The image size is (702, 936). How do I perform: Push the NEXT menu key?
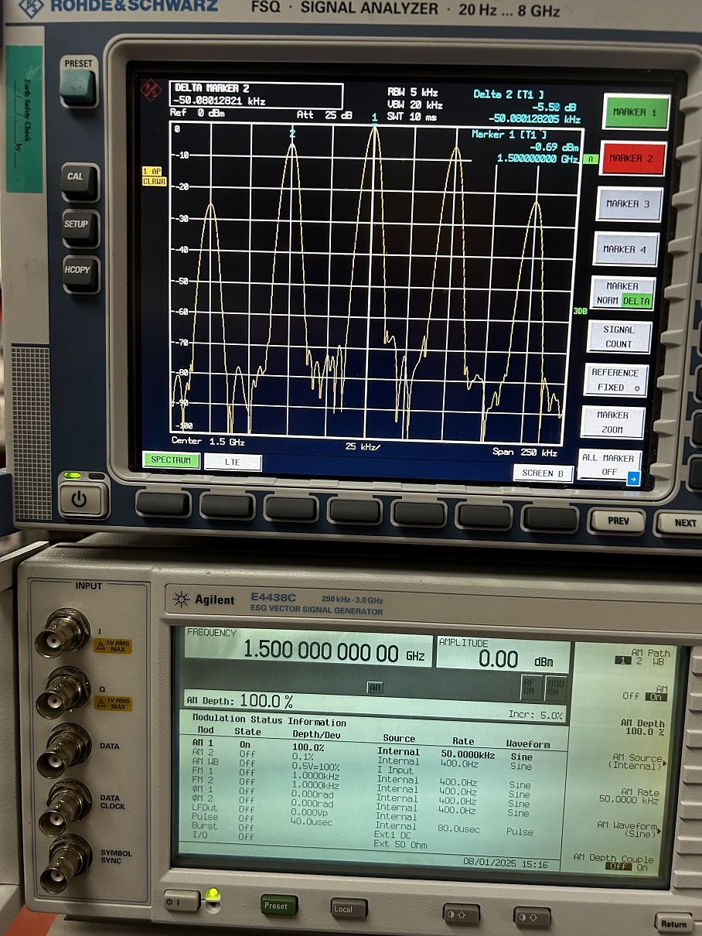682,524
